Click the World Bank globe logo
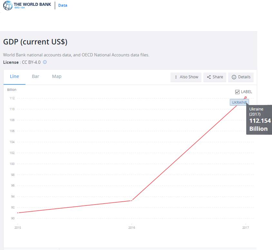Screen dimensions: 272x250 (8, 5)
